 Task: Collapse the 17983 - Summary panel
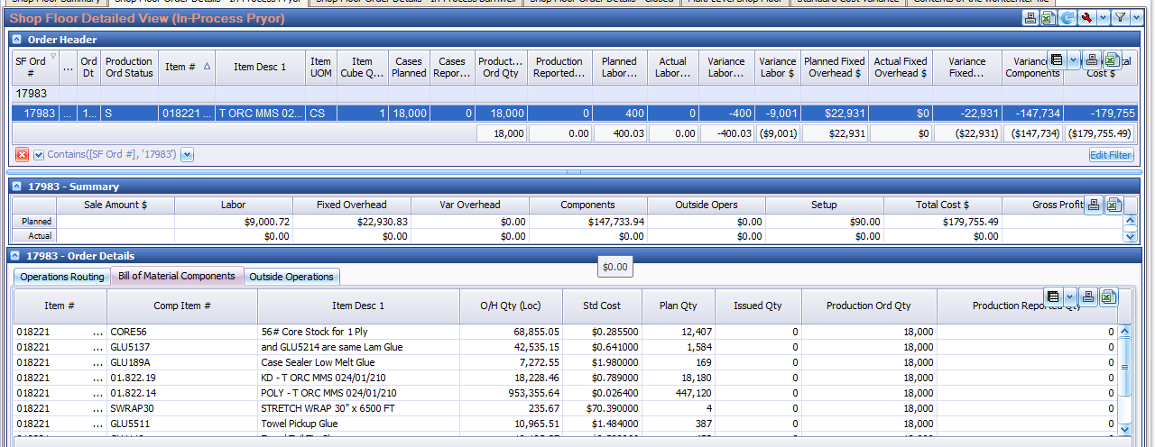point(17,187)
